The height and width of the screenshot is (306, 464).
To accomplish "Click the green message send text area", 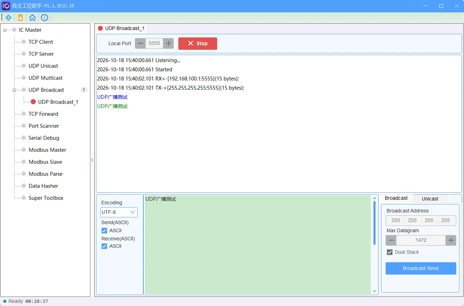I will (x=258, y=245).
